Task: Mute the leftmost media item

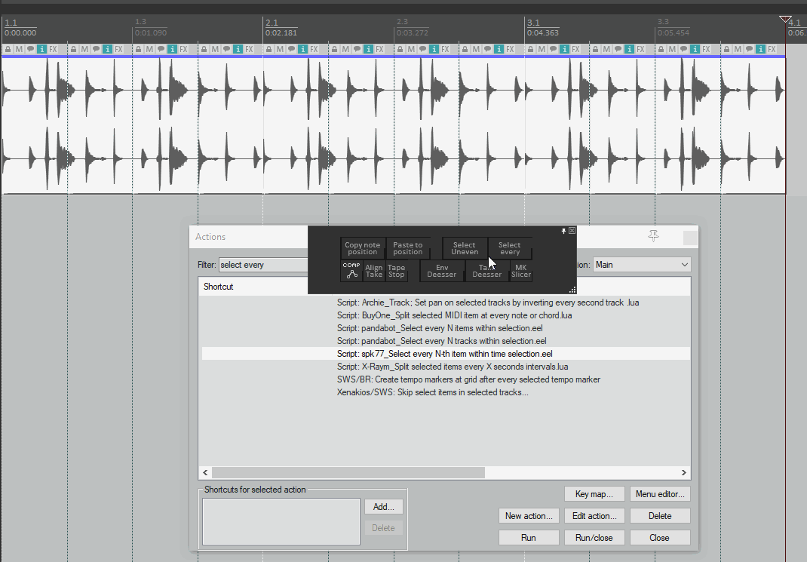Action: (x=20, y=49)
